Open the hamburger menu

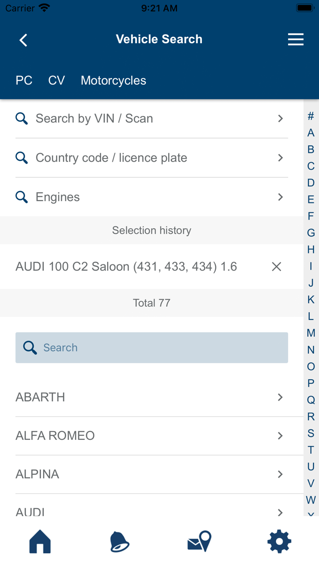(296, 40)
